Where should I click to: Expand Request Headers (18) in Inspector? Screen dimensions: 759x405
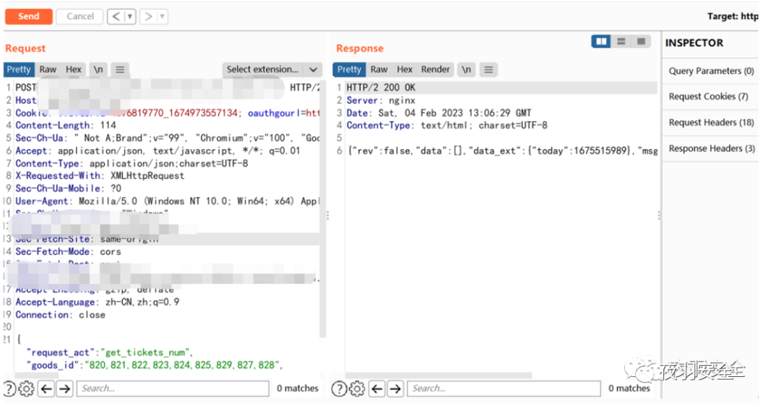point(711,122)
